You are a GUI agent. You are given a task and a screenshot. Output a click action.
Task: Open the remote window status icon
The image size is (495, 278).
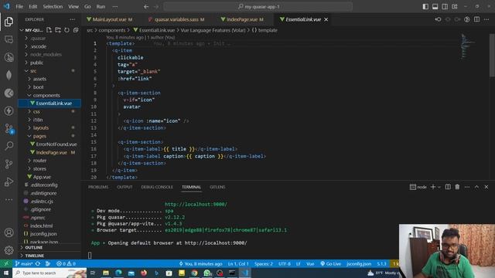click(x=6, y=263)
